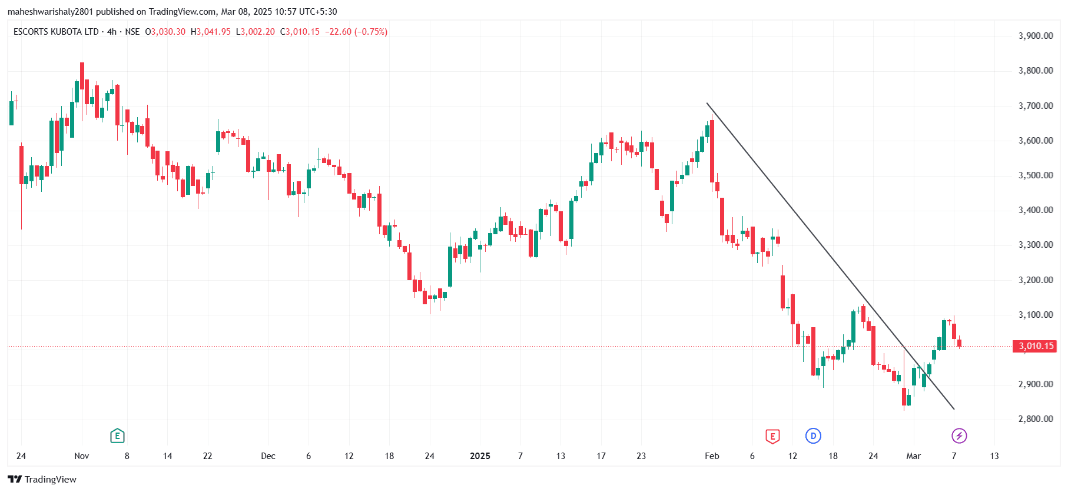Click the 3,400.00 price axis label

1036,210
